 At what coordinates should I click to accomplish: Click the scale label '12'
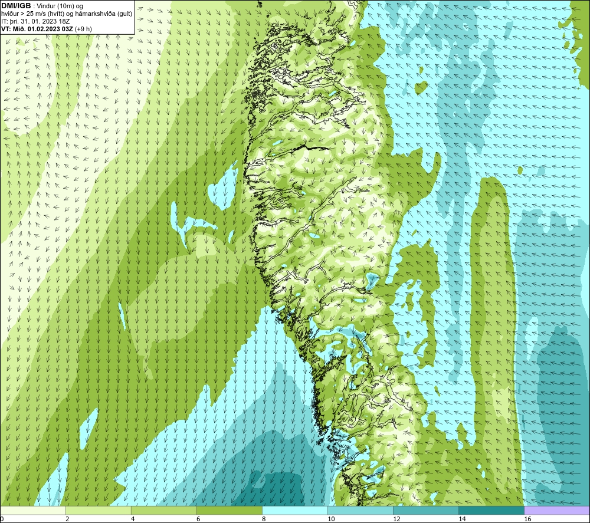(396, 519)
